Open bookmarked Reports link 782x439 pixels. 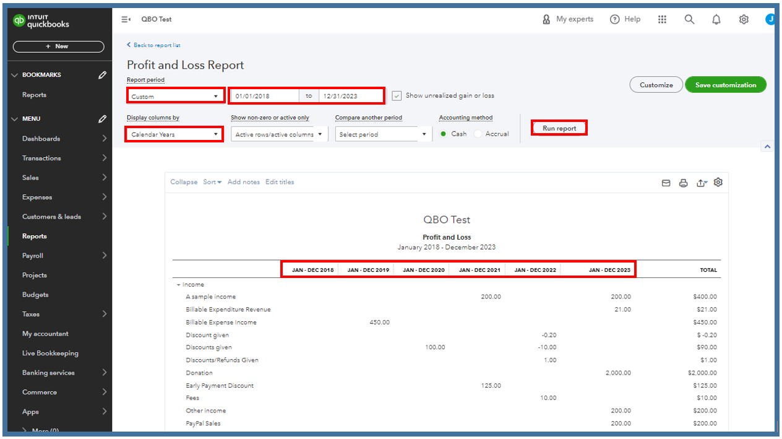34,95
